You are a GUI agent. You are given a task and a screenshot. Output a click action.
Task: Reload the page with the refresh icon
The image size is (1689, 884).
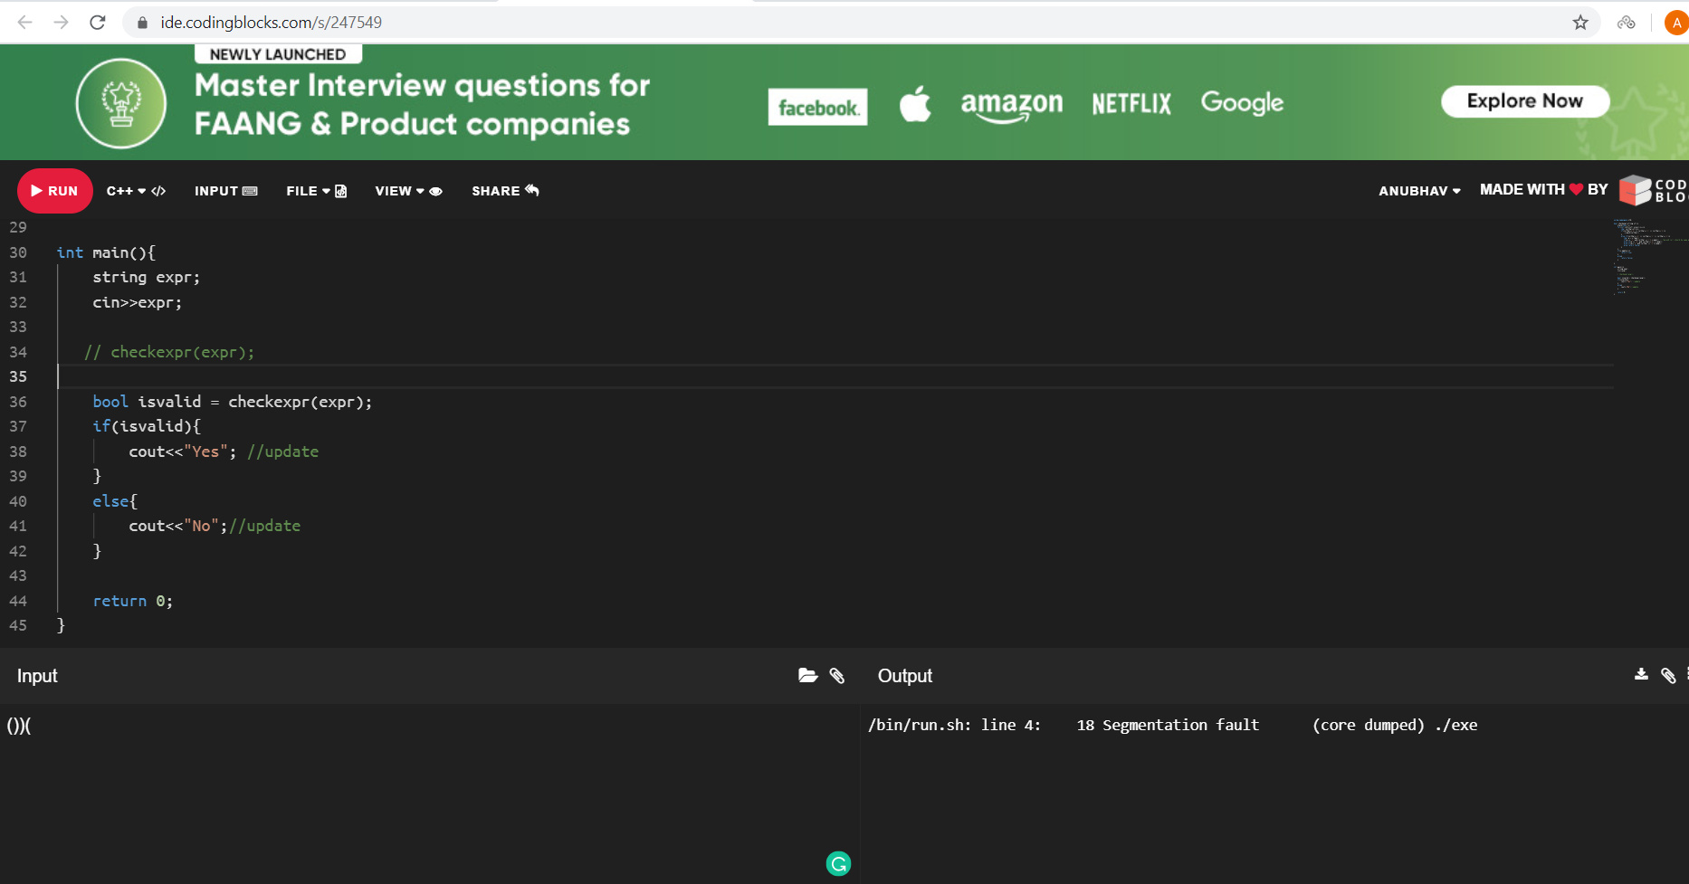click(x=98, y=22)
